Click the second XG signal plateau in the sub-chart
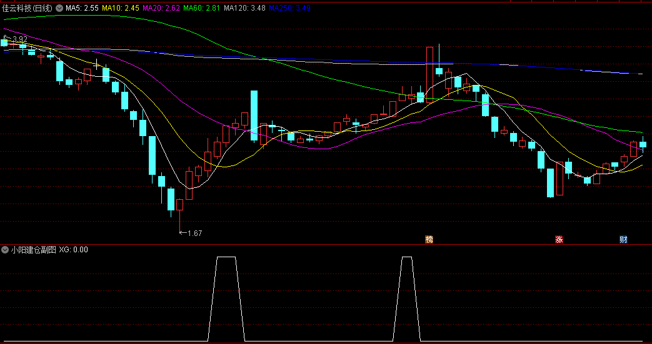This screenshot has width=652, height=344. coord(407,257)
